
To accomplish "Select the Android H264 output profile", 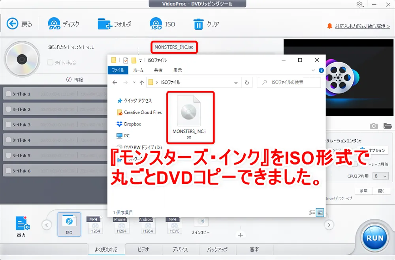I will pos(148,225).
